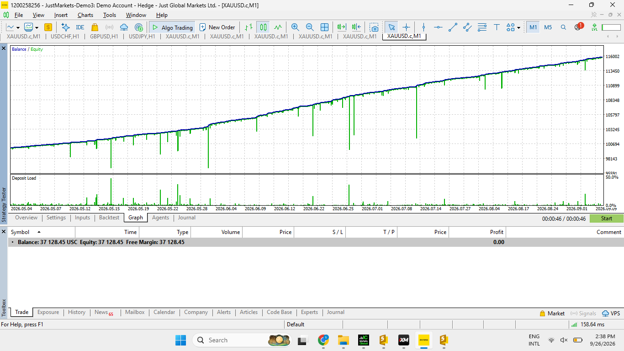Click the AI assistant sparkle icon
Screen dimensions: 624x351
[65, 27]
